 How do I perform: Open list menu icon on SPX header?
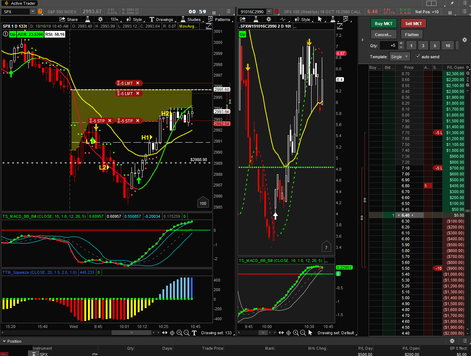coord(228,12)
